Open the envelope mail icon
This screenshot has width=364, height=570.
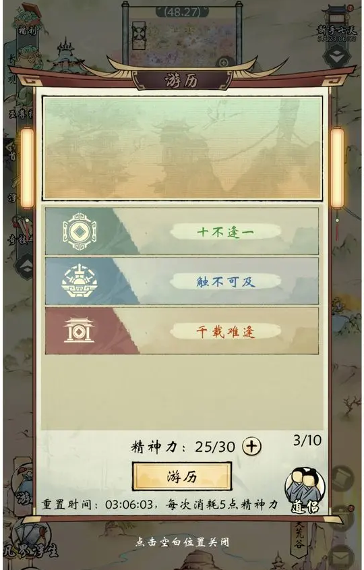click(341, 557)
